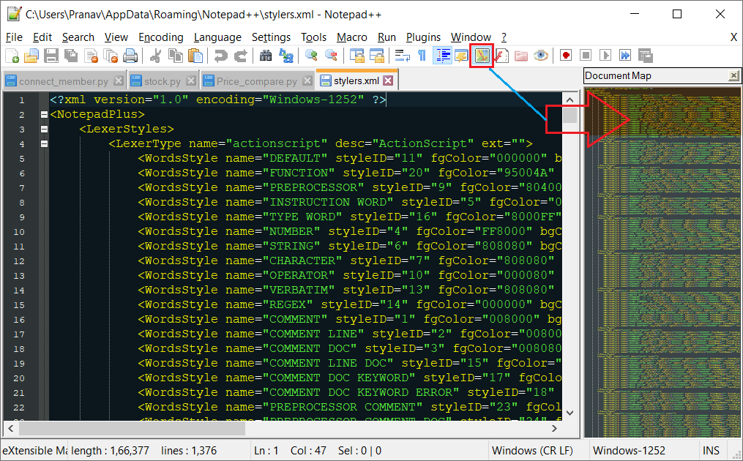This screenshot has height=461, width=743.
Task: Toggle show all characters pilcrow icon
Action: tap(422, 56)
